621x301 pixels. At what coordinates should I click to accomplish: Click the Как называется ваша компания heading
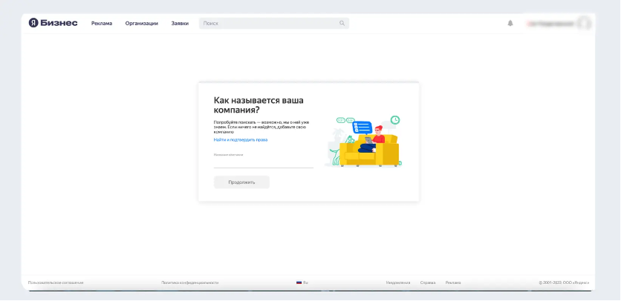tap(259, 105)
